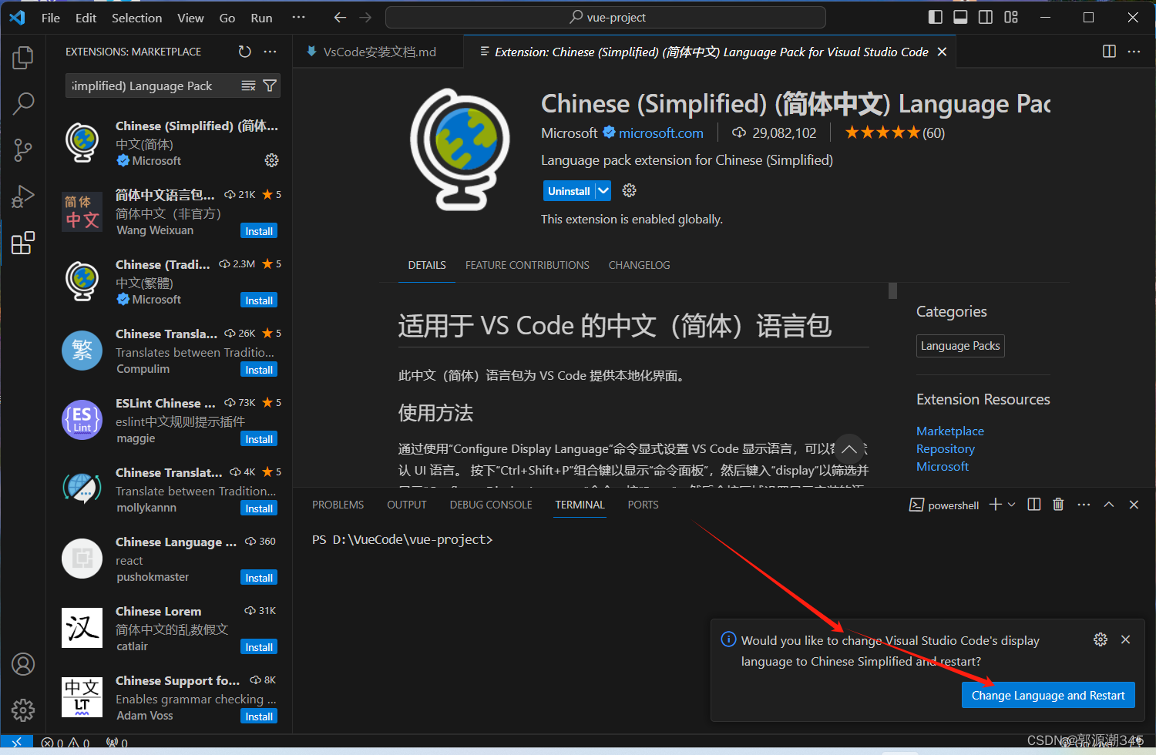Open manage gear next to Uninstall
Image resolution: width=1156 pixels, height=755 pixels.
coord(629,190)
